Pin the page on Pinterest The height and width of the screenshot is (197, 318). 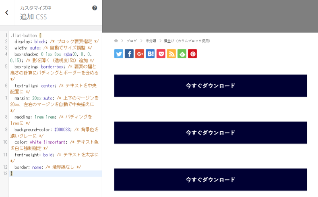192,54
